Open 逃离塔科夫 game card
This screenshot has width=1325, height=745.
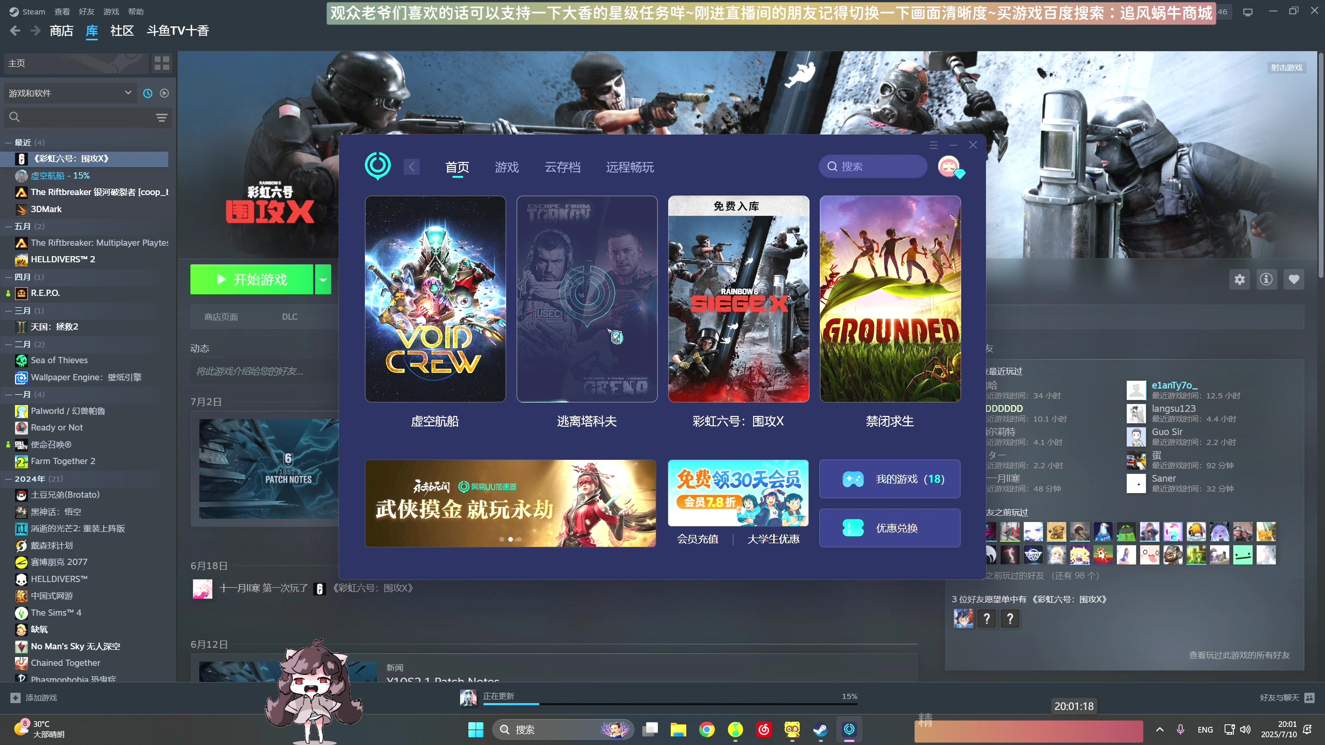tap(587, 299)
